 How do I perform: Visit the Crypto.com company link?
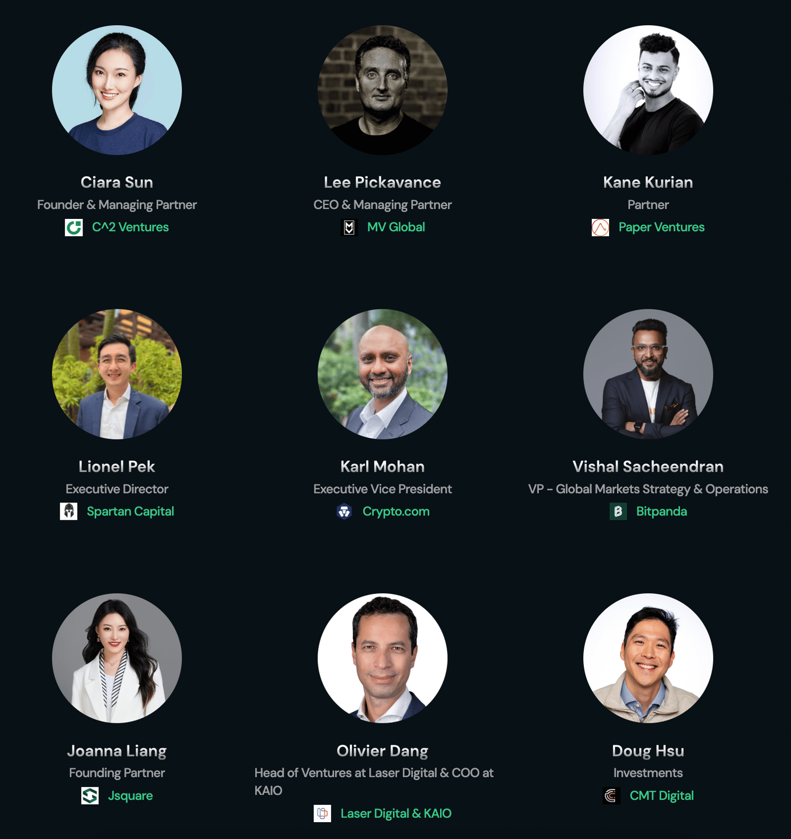coord(396,511)
